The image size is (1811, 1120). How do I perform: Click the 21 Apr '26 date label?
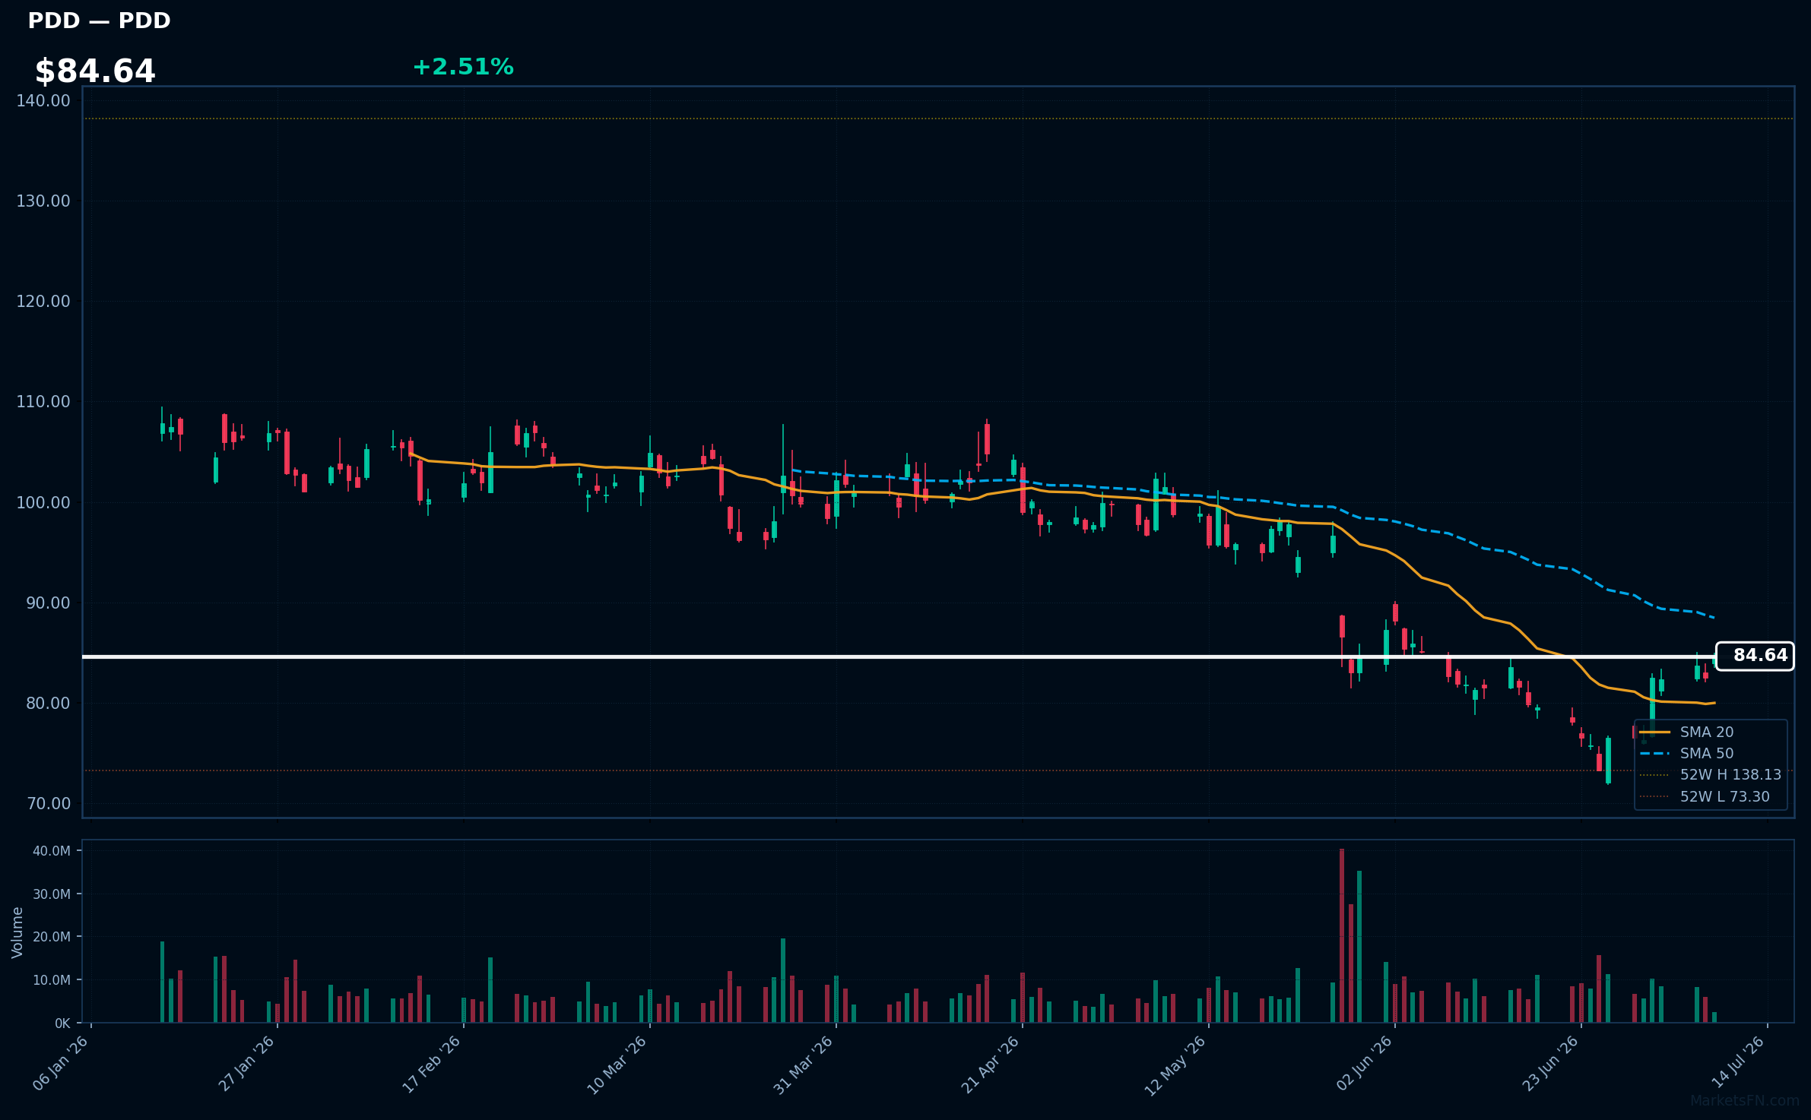point(990,1064)
